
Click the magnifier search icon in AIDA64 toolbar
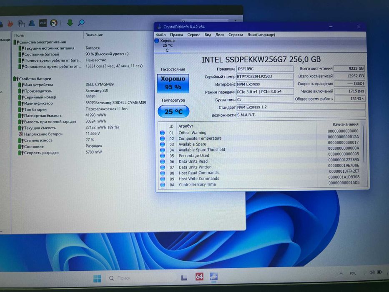pyautogui.click(x=81, y=23)
